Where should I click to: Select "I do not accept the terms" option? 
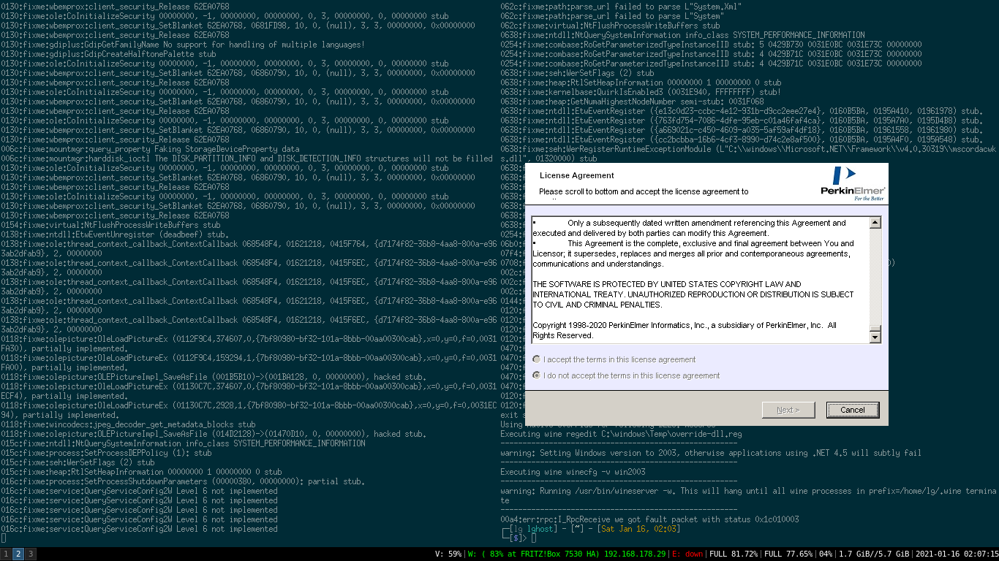click(537, 375)
